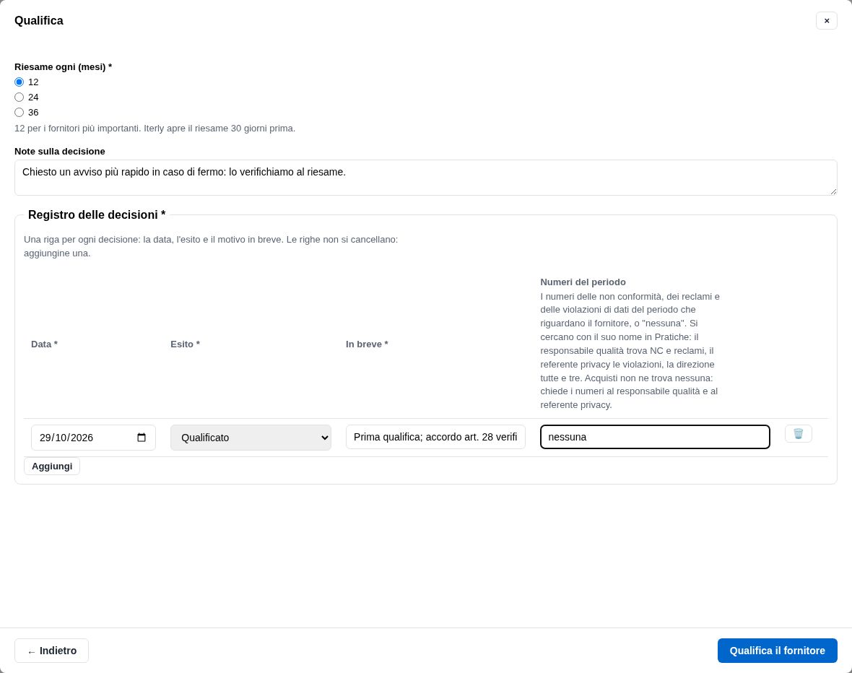Click the Registro delle decisioni legend title
The height and width of the screenshot is (673, 852).
97,214
